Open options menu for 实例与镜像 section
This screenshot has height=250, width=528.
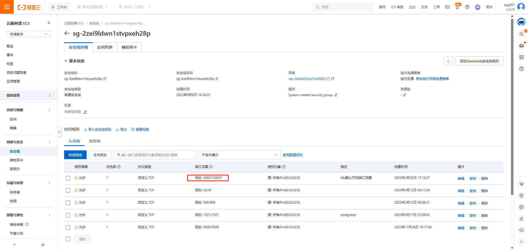tap(50, 110)
